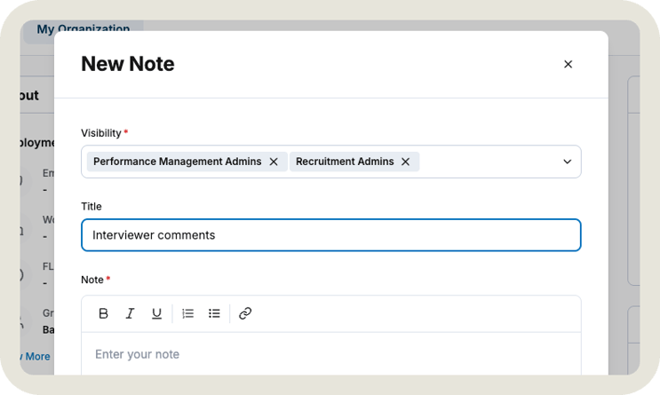Remove Performance Management Admins tag

(274, 162)
